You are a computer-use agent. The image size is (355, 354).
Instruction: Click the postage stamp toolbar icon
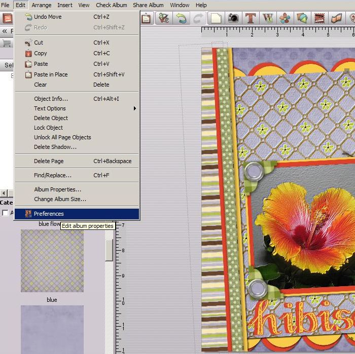tap(318, 18)
